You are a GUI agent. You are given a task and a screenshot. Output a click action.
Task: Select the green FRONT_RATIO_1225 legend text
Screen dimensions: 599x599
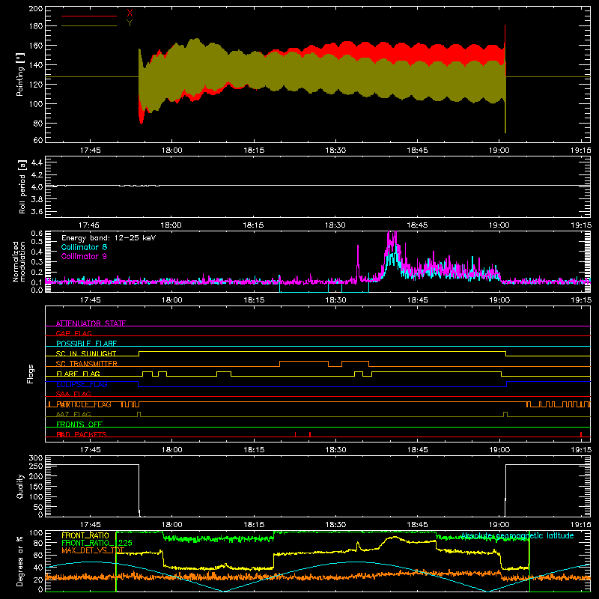click(97, 543)
